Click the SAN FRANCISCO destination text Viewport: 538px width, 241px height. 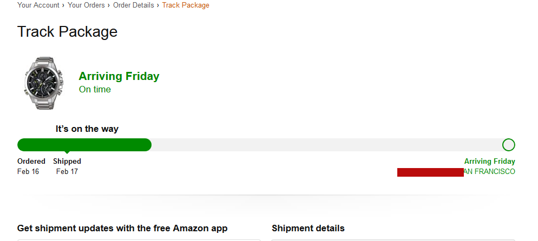[x=489, y=172]
